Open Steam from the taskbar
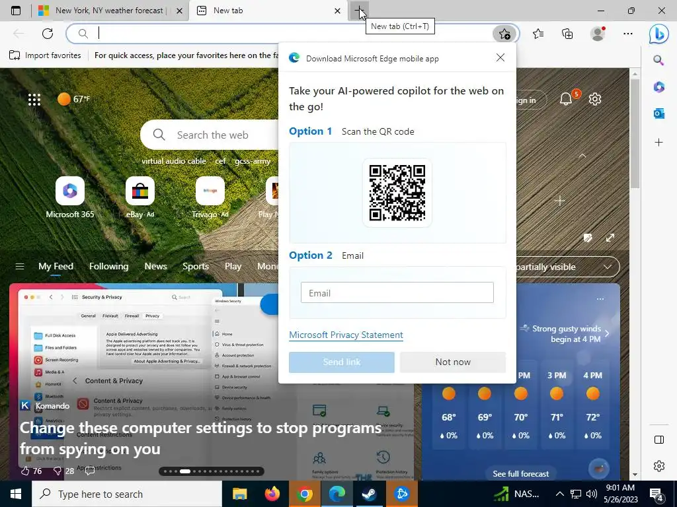The height and width of the screenshot is (507, 677). tap(369, 494)
